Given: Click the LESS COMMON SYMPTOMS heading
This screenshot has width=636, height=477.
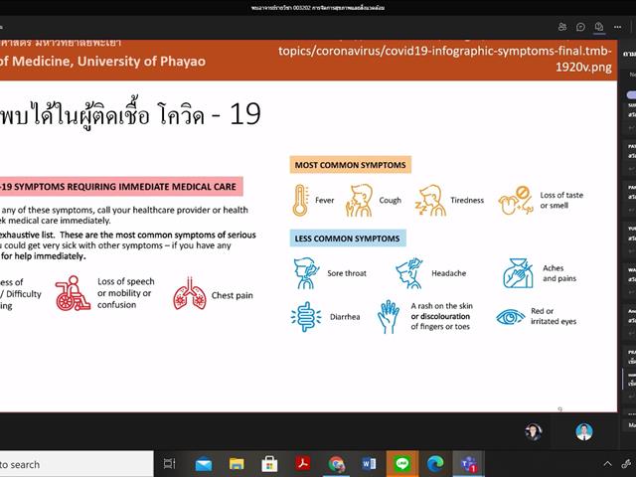Looking at the screenshot, I should pyautogui.click(x=348, y=238).
